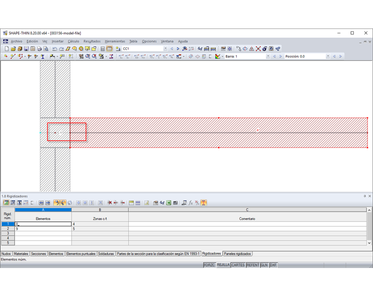The height and width of the screenshot is (297, 373).
Task: Click Zonas c/t cell with value 5
Action: (x=100, y=229)
